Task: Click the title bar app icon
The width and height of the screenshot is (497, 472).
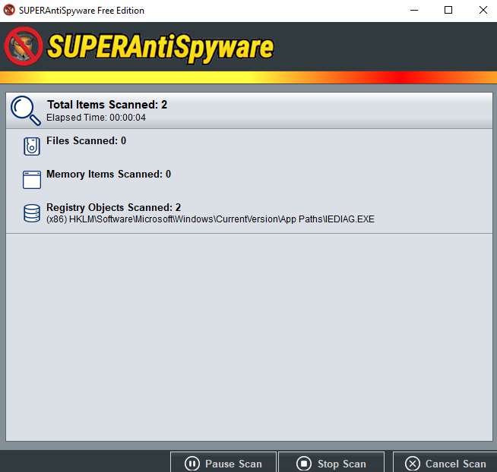Action: (9, 10)
